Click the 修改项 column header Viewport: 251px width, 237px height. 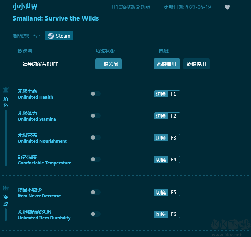tap(26, 51)
